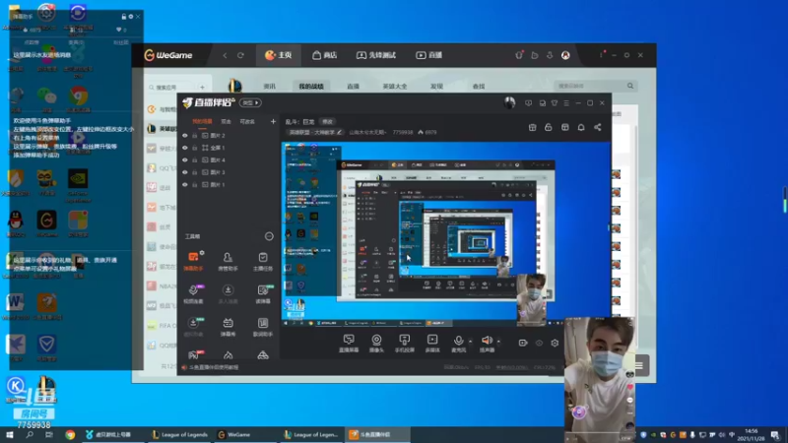Open Chrome from the taskbar
Viewport: 788px width, 443px height.
[x=70, y=435]
